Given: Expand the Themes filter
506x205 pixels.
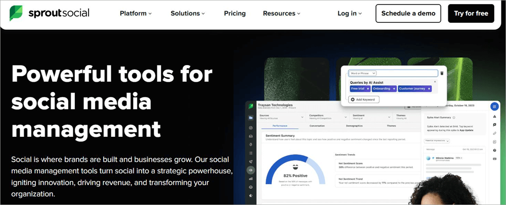Looking at the screenshot, I should (407, 117).
